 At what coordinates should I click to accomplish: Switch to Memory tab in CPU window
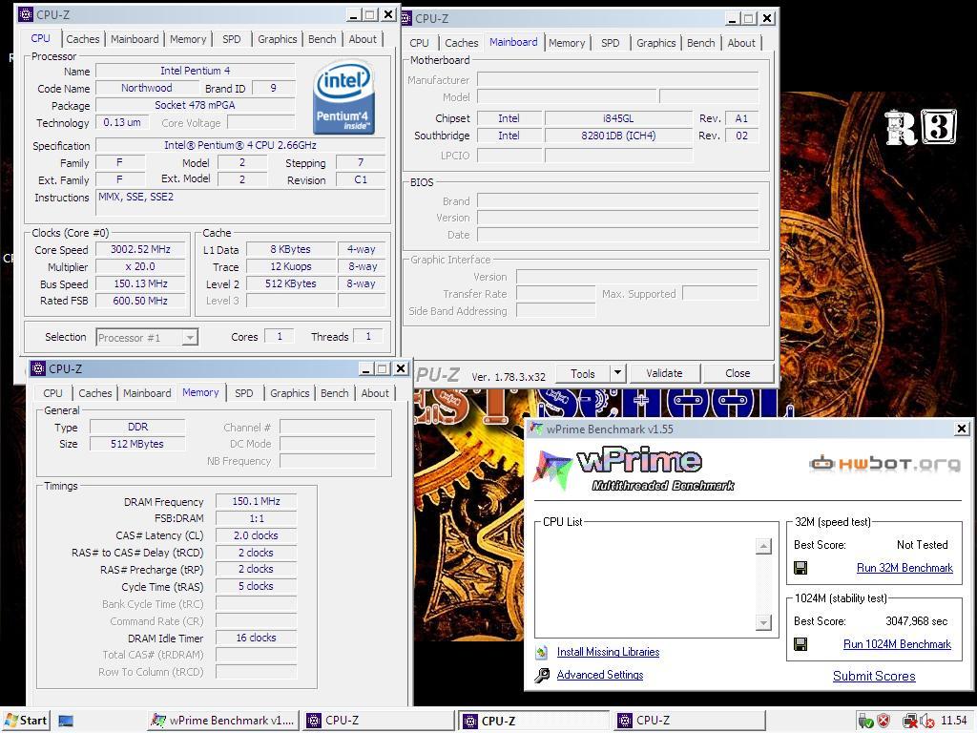188,39
